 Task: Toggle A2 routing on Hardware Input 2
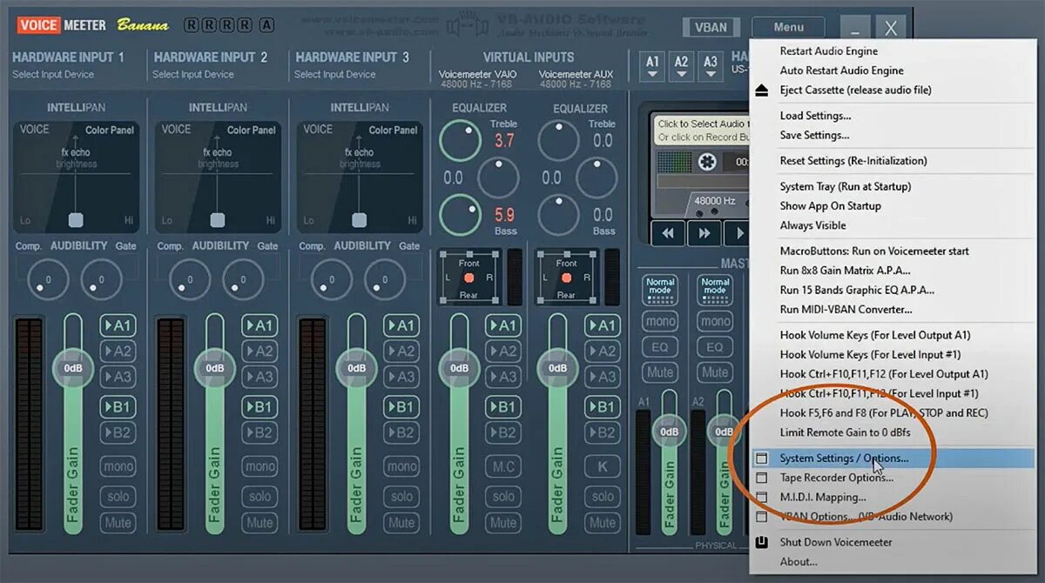click(x=260, y=352)
